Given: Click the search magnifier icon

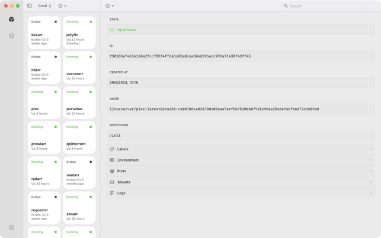Looking at the screenshot, I should (286, 6).
